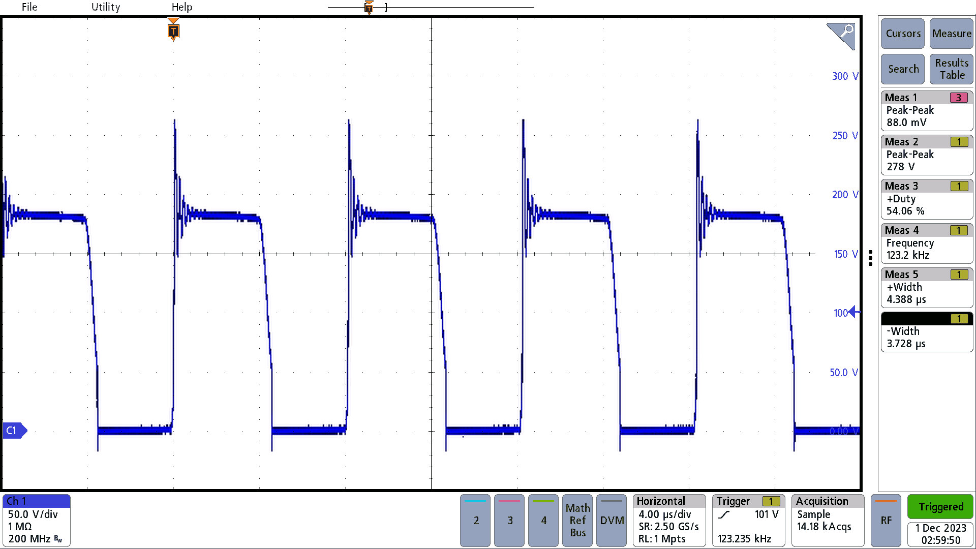This screenshot has height=549, width=976.
Task: Click the green Triggered status button
Action: 940,507
